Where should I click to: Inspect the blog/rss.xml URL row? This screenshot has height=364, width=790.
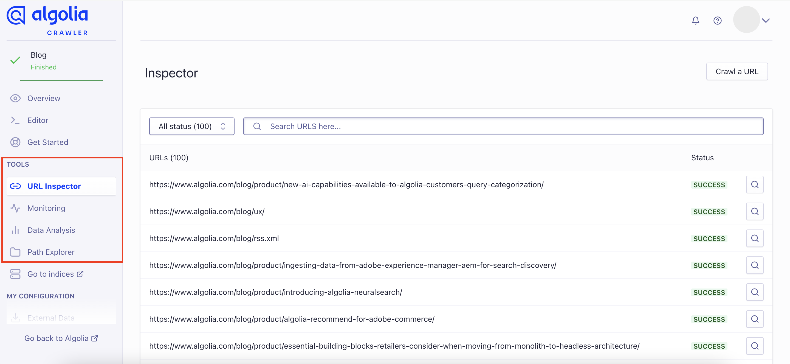click(754, 238)
